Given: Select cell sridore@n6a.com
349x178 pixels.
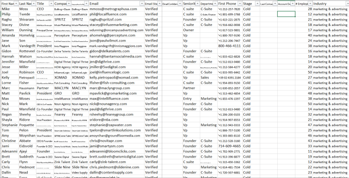Looking at the screenshot, I should 117,120.
